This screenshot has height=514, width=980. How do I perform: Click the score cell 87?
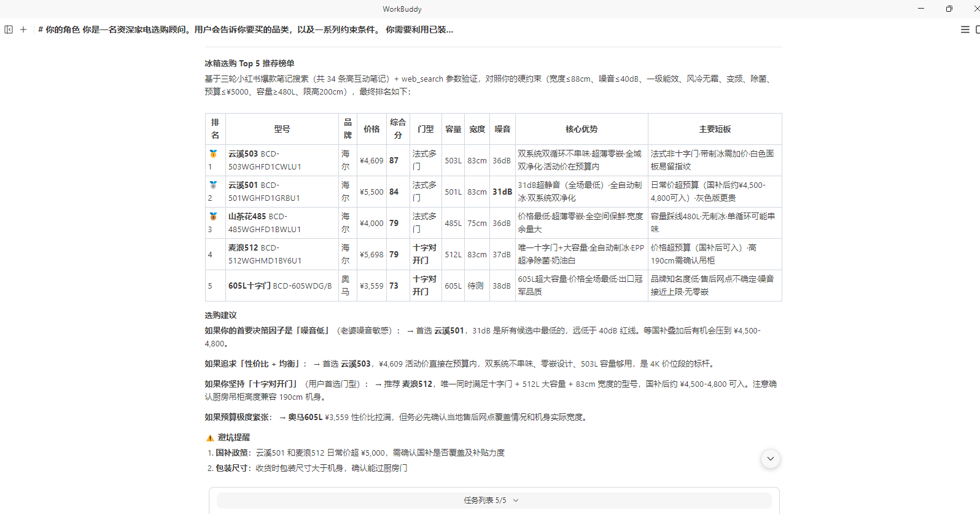pyautogui.click(x=398, y=160)
